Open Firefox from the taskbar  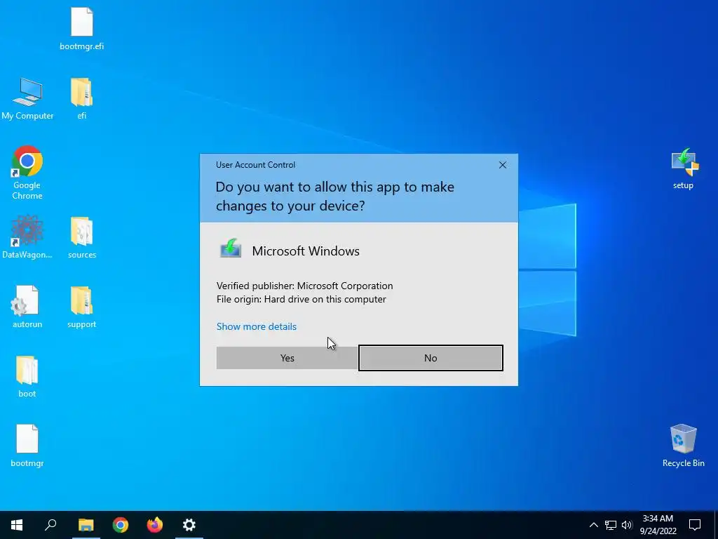tap(155, 525)
